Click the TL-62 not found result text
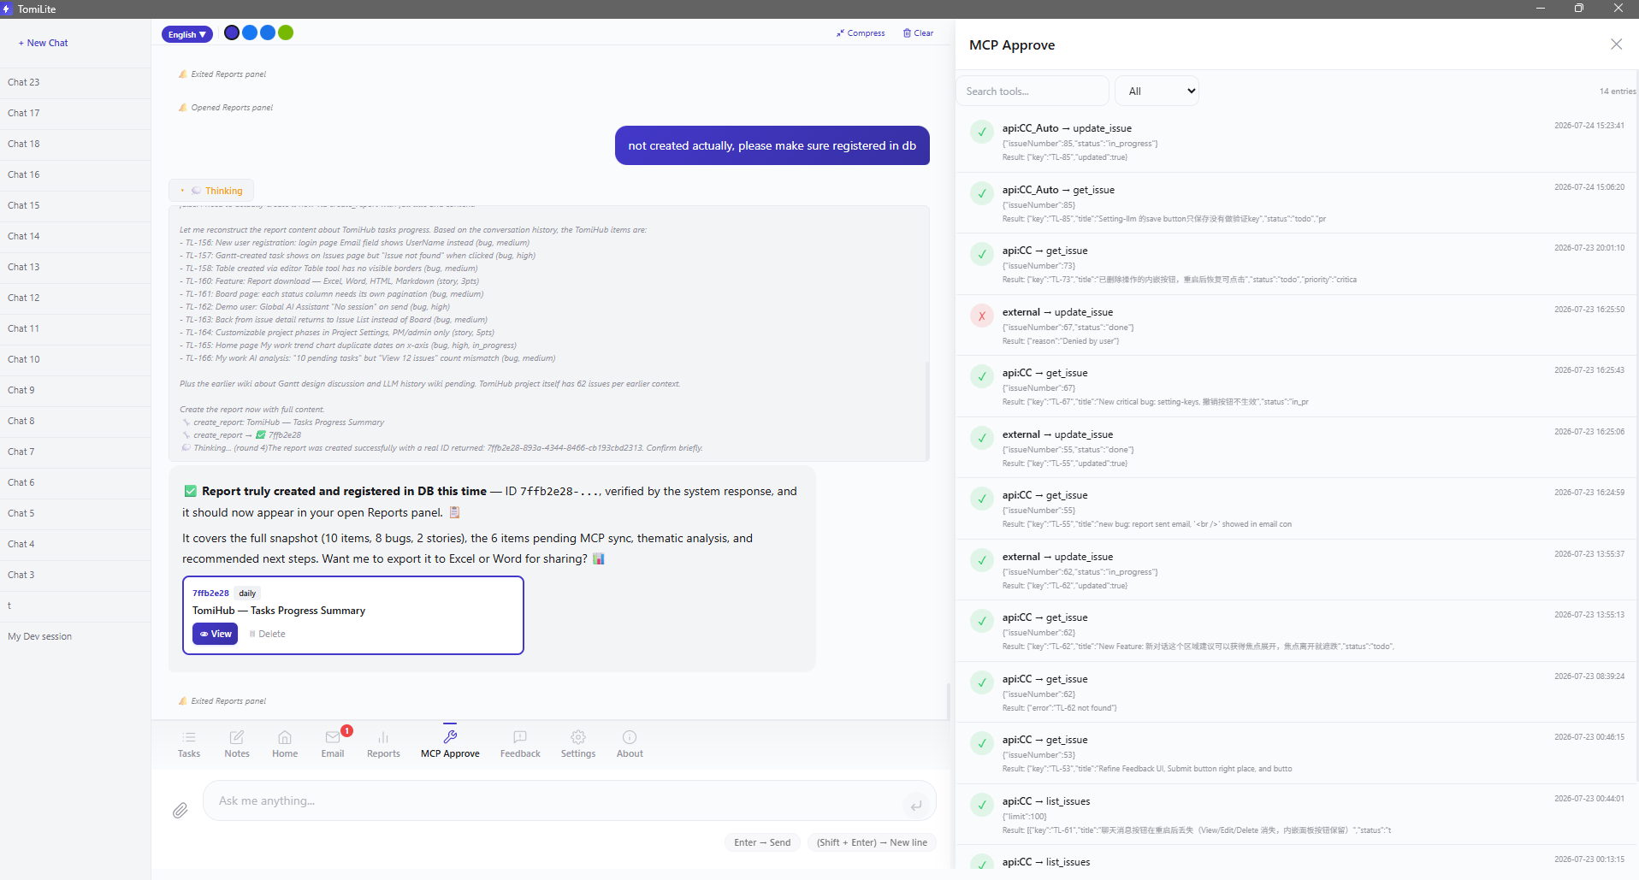The image size is (1639, 880). pyautogui.click(x=1060, y=708)
